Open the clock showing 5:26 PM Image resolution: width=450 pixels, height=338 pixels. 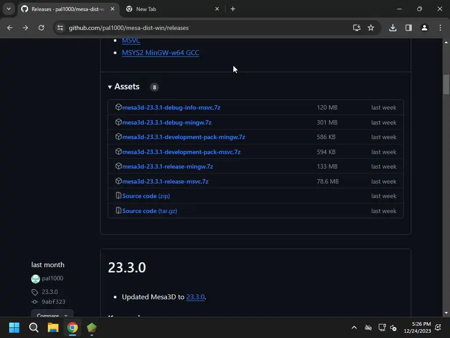tap(417, 327)
